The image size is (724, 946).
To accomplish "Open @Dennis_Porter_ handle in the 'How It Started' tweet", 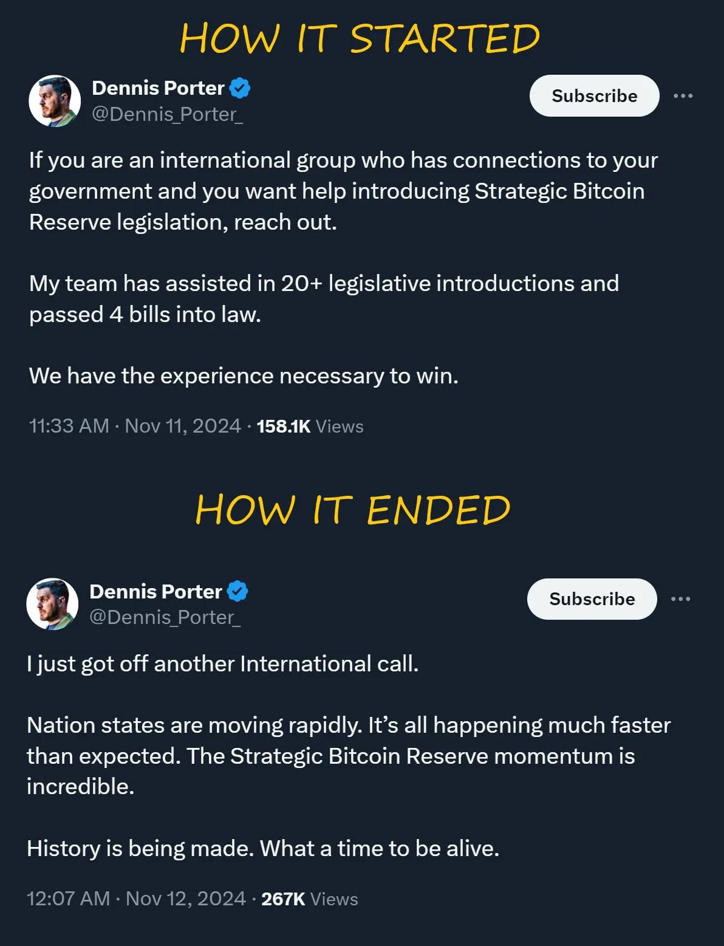I will tap(167, 114).
